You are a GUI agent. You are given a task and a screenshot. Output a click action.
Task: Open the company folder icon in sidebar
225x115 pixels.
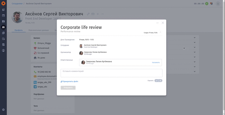click(x=3, y=21)
